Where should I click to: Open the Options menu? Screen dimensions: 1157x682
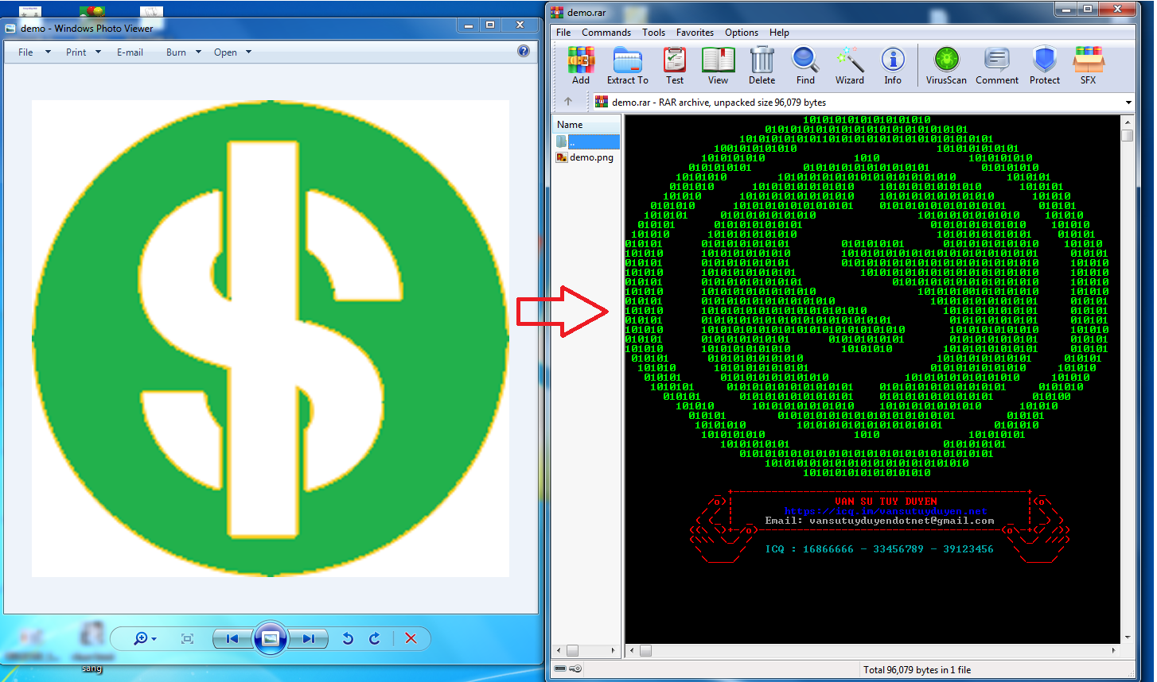(x=742, y=33)
